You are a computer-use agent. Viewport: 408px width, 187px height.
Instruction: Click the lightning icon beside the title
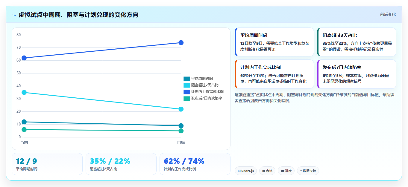(x=14, y=15)
